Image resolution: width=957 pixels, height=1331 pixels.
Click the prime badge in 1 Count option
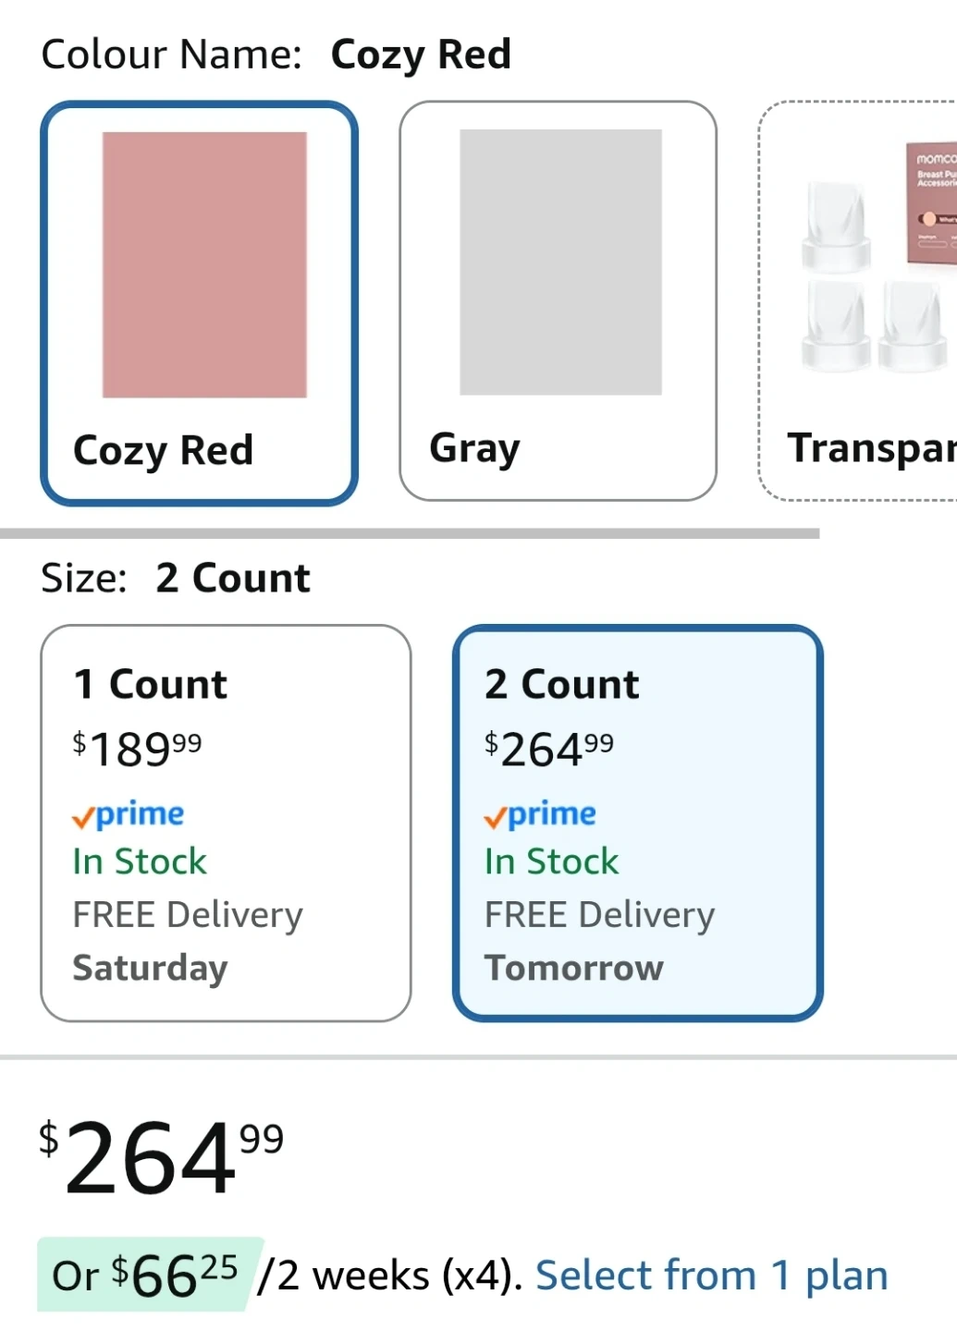click(129, 815)
